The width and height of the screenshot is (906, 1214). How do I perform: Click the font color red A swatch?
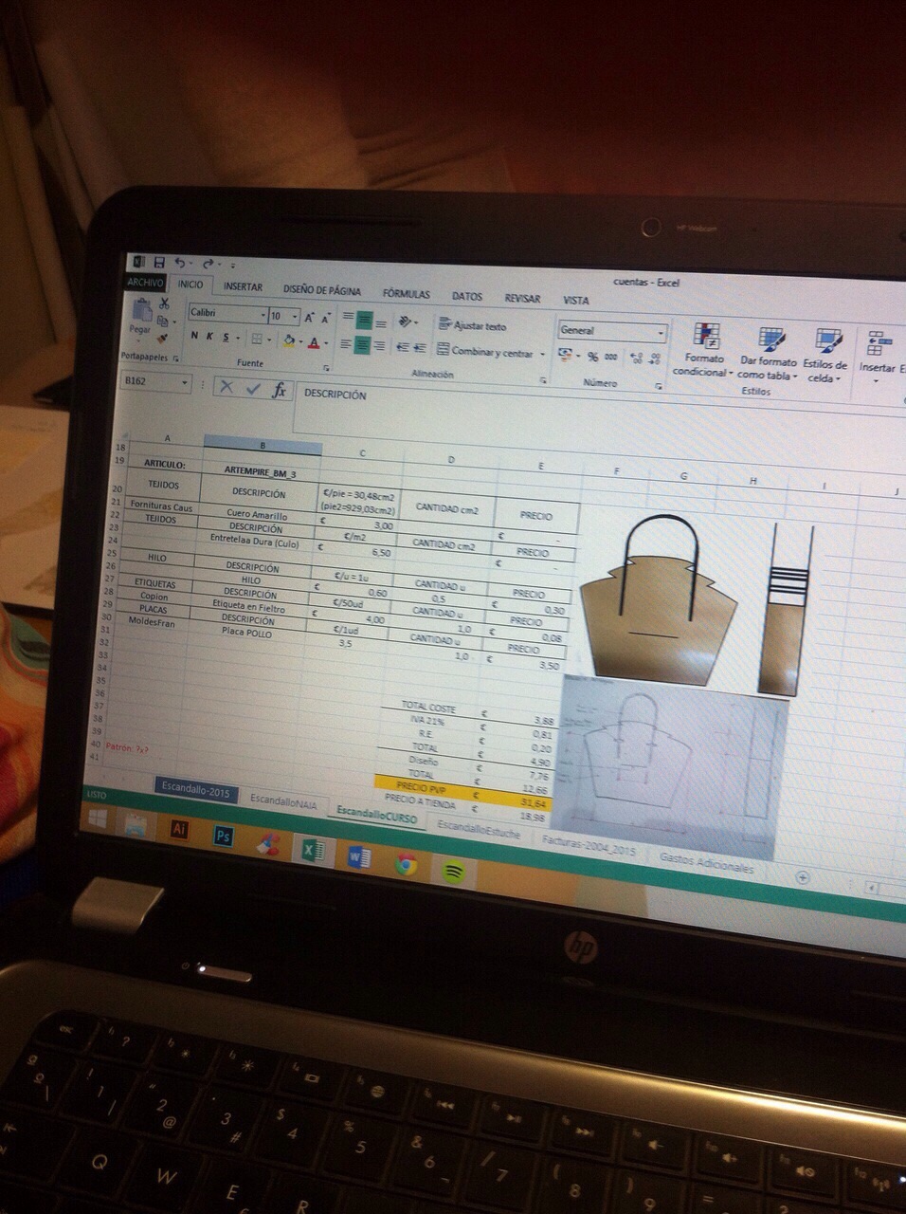click(314, 341)
